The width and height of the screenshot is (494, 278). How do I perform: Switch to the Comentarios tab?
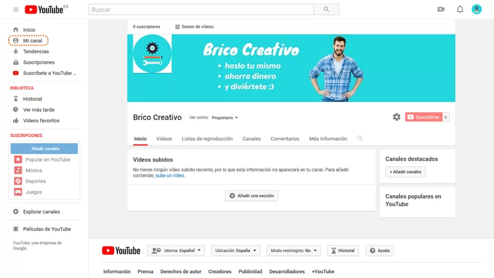click(x=285, y=138)
